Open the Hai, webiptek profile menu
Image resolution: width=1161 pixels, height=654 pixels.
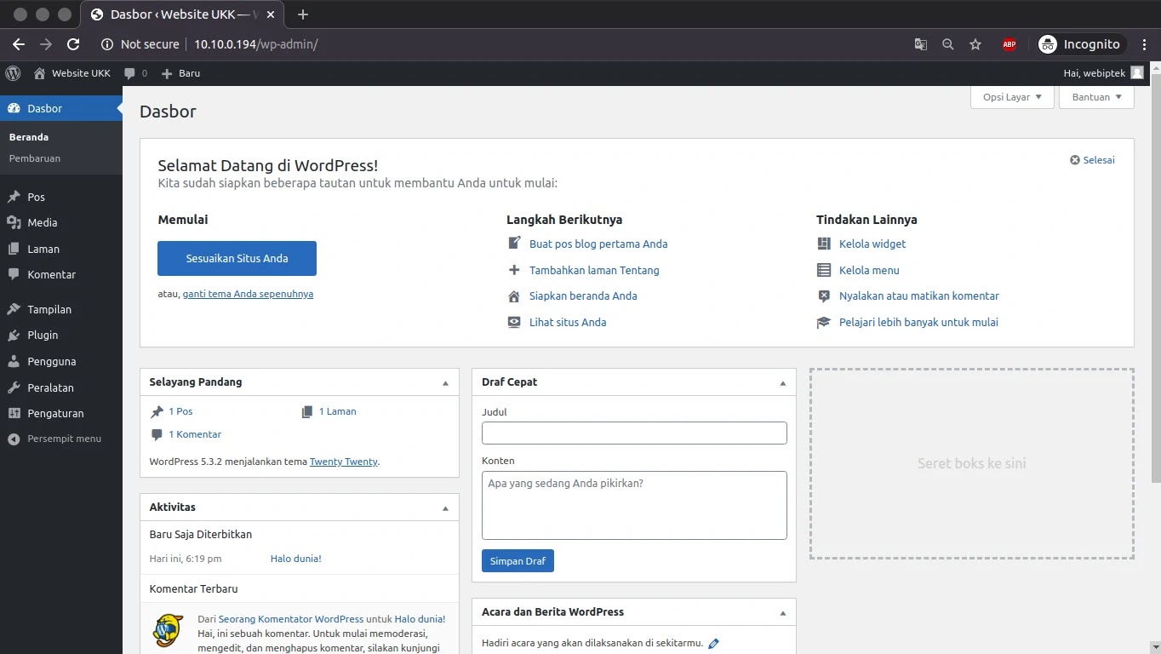point(1103,73)
